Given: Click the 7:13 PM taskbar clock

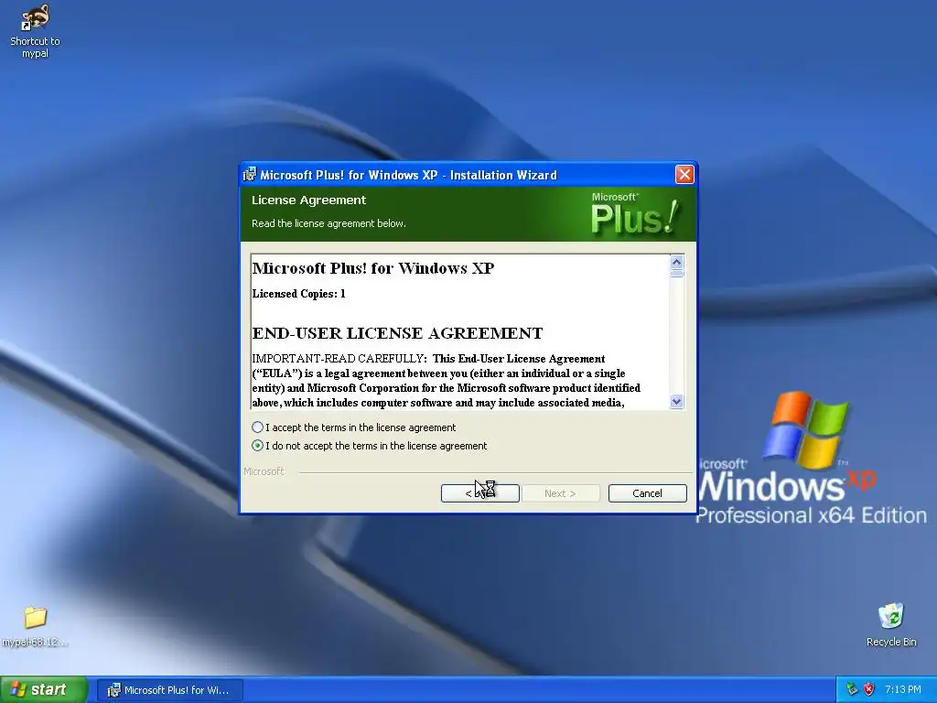Looking at the screenshot, I should 902,689.
